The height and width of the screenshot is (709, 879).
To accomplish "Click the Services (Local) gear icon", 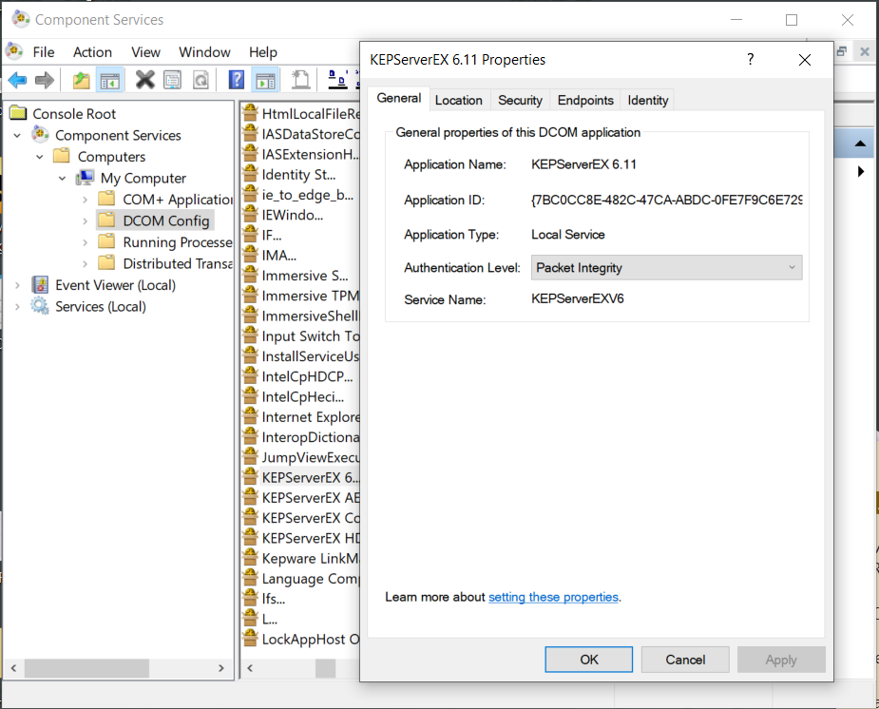I will (x=40, y=306).
